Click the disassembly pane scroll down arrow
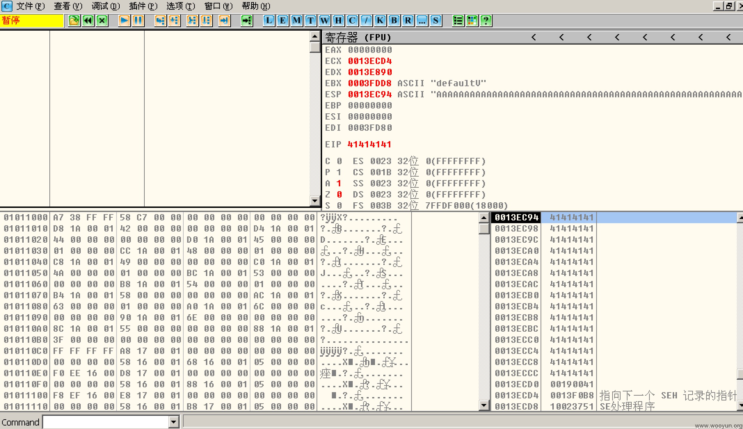The image size is (743, 429). click(315, 200)
